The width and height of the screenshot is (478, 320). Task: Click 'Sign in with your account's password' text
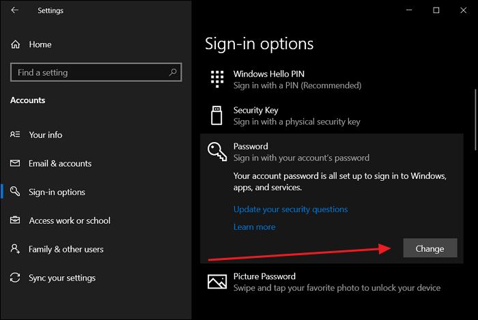(x=301, y=158)
